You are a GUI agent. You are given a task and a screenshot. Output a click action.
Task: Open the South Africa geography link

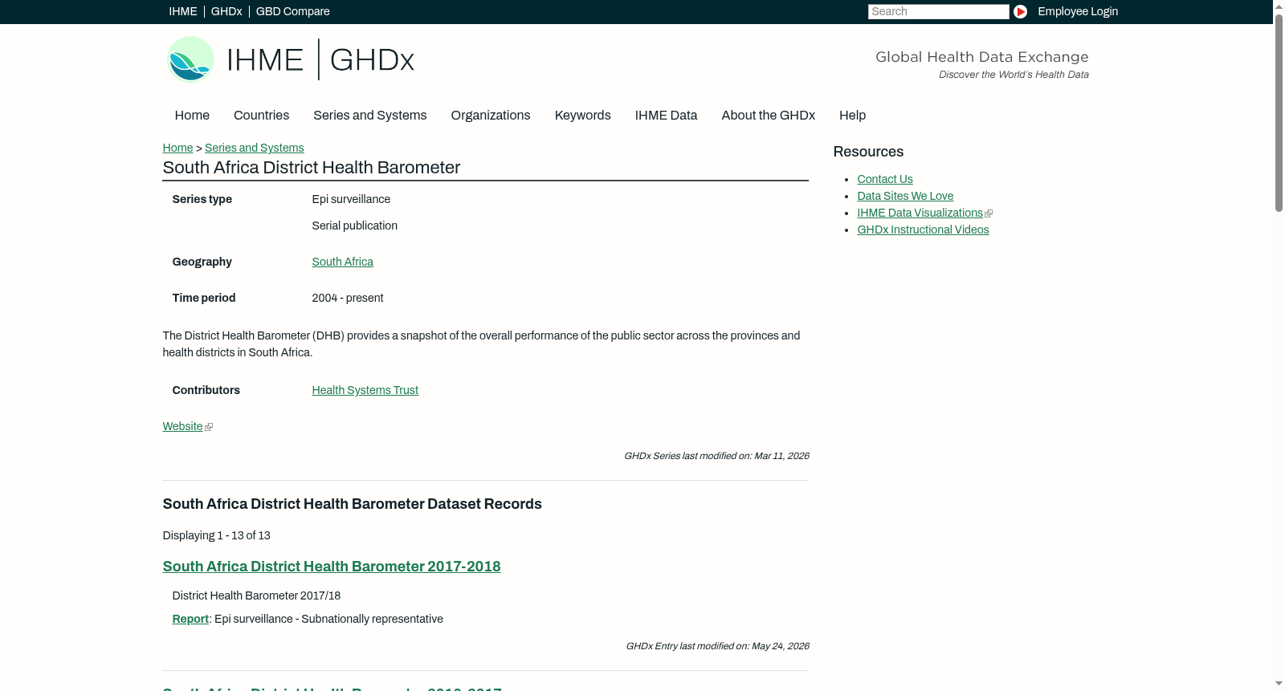(x=343, y=262)
